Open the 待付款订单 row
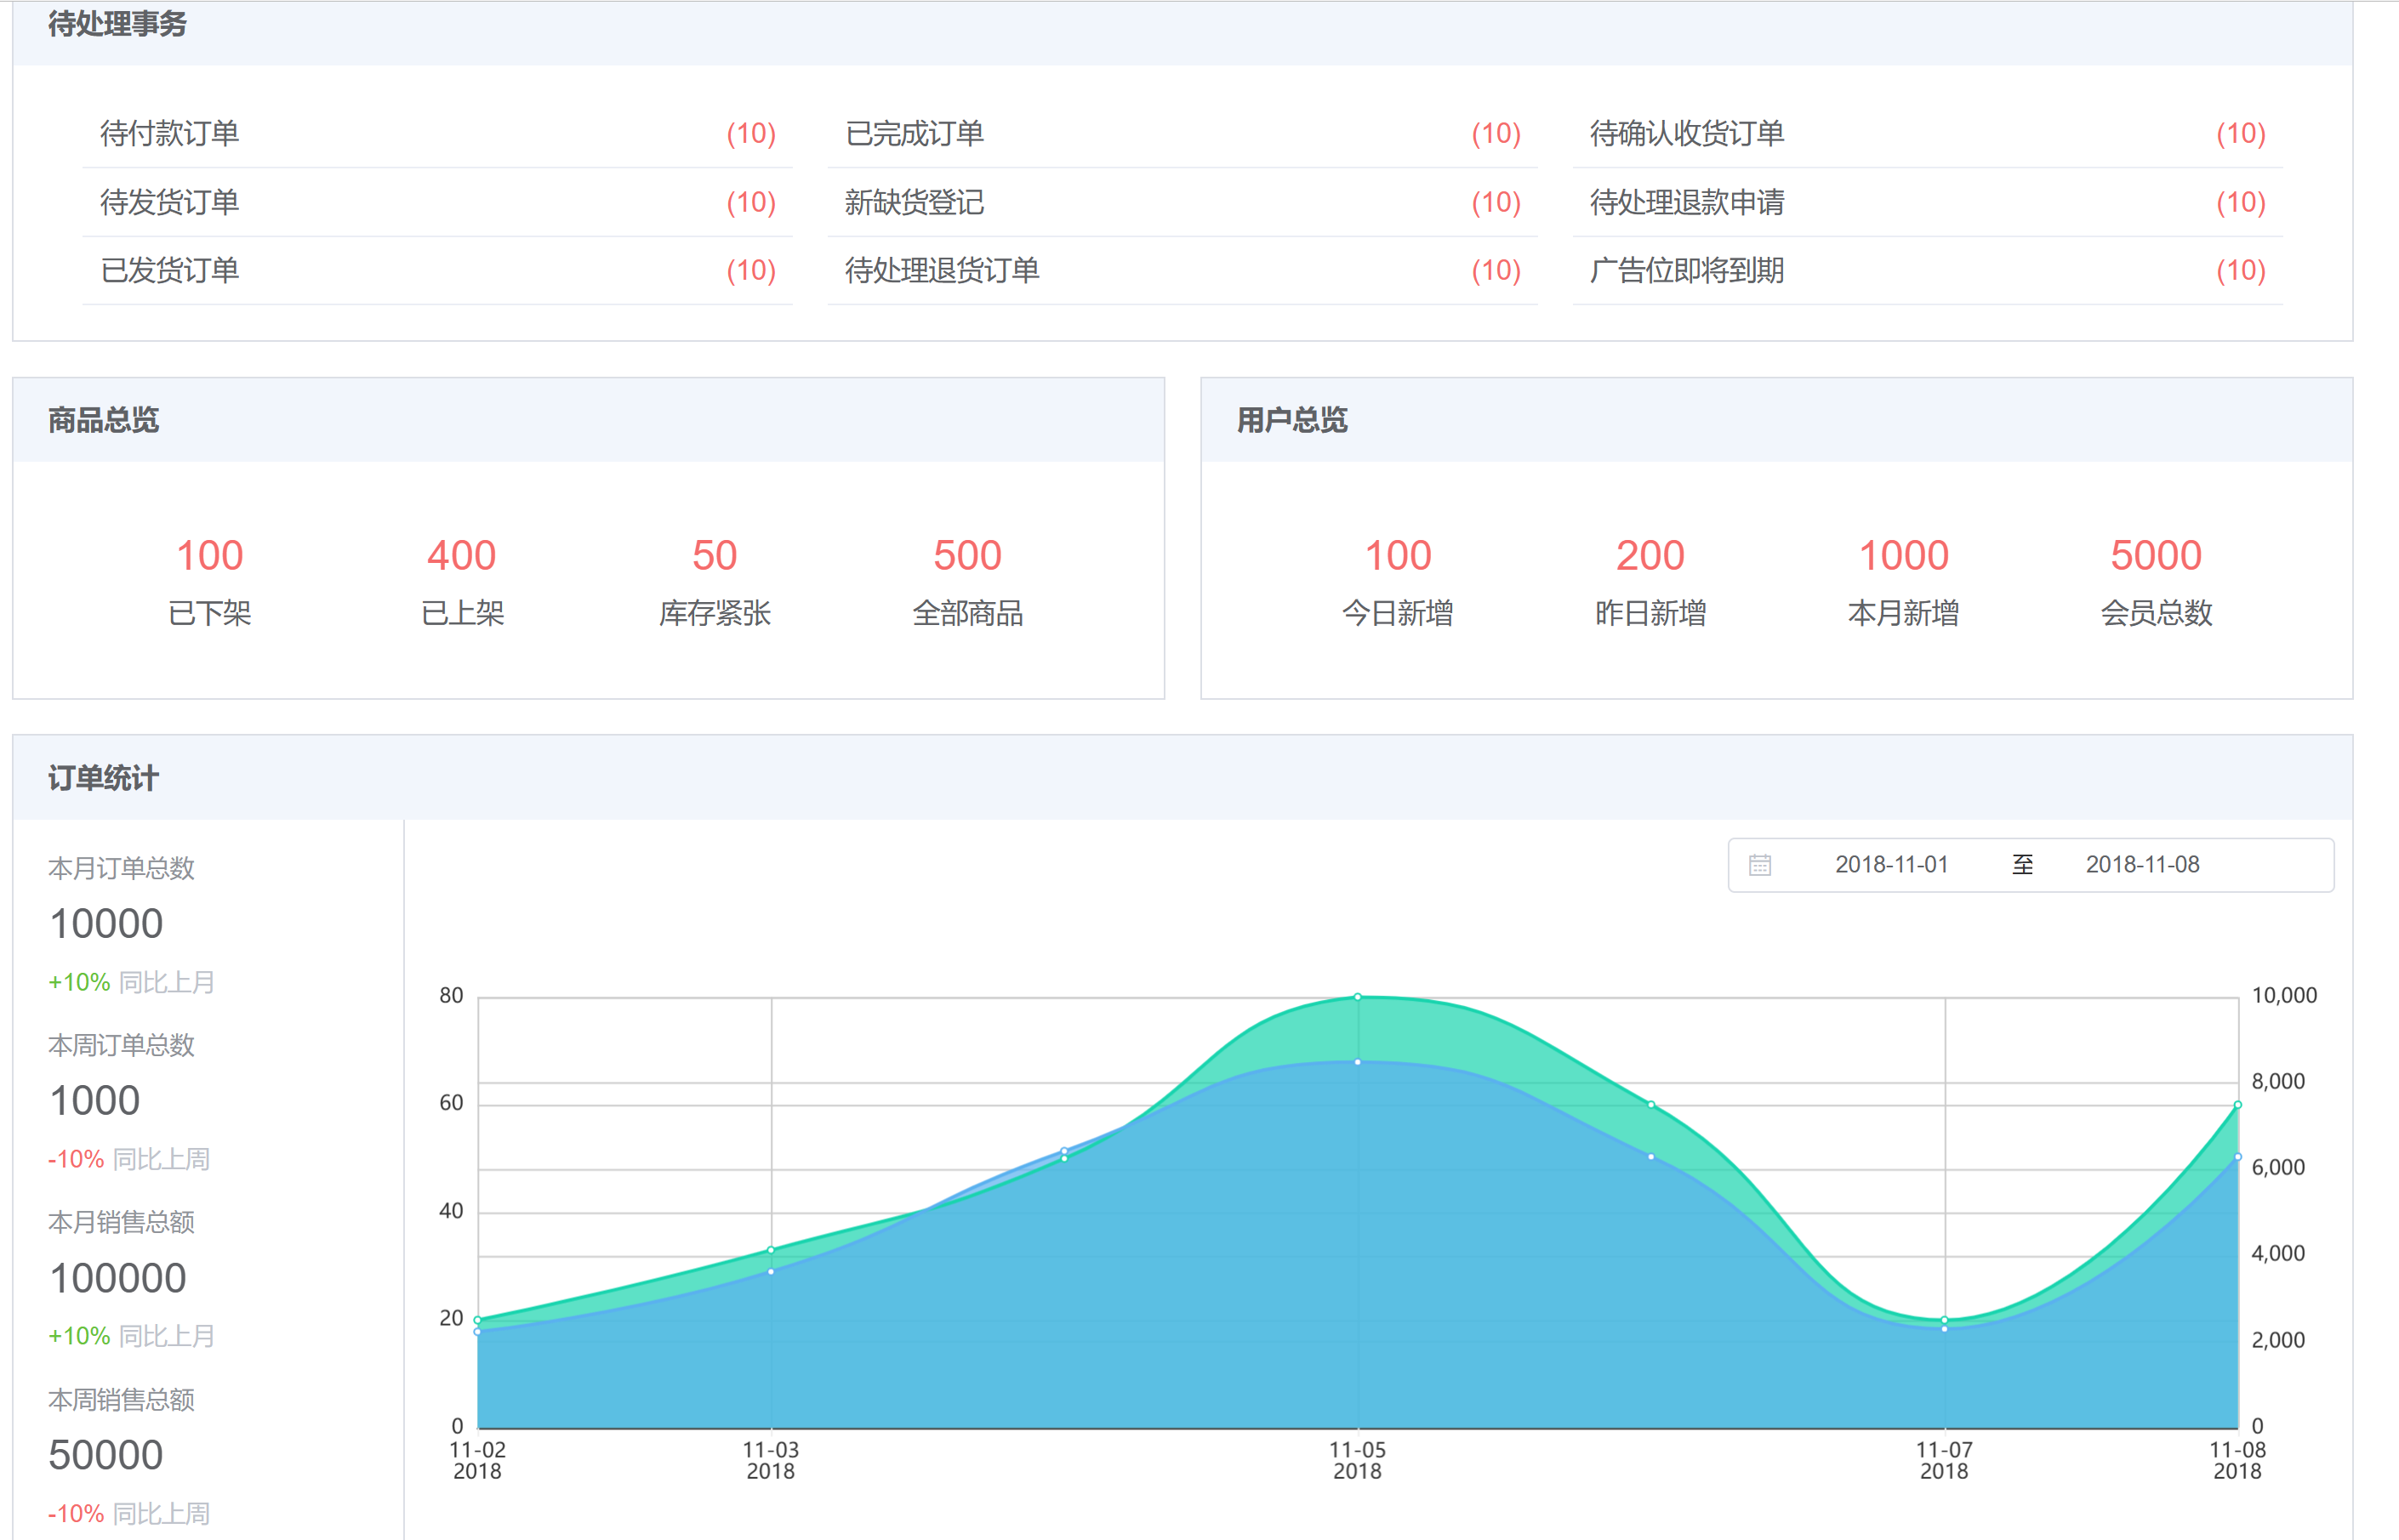 437,134
